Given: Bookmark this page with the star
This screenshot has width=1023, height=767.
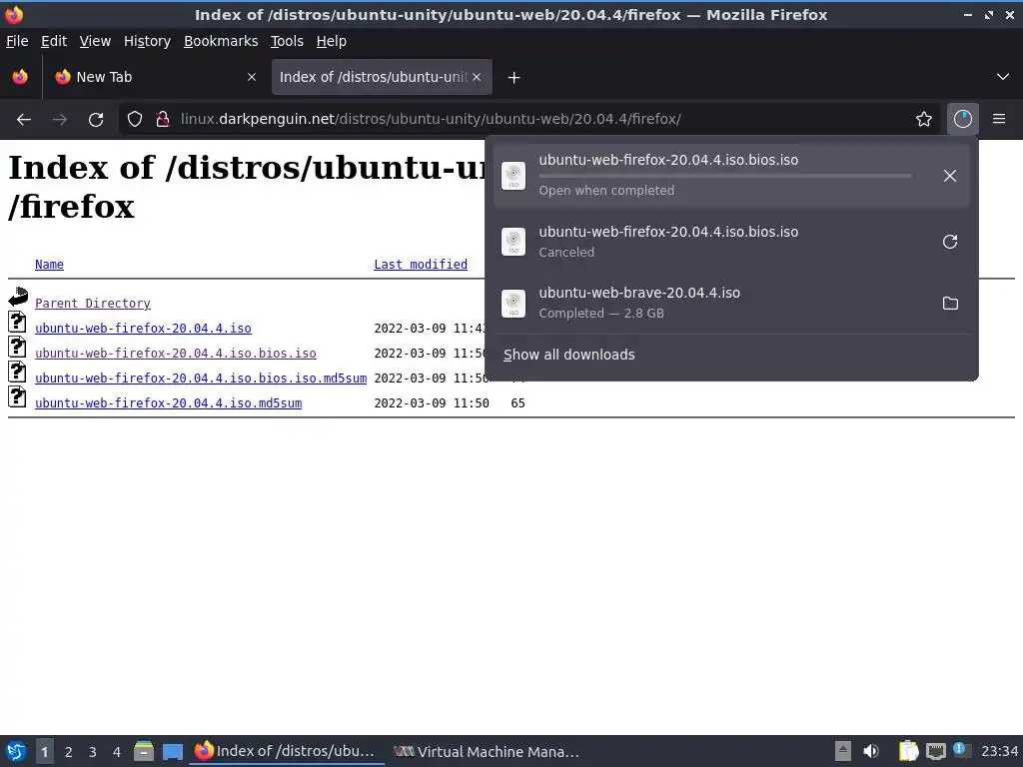Looking at the screenshot, I should coord(924,120).
